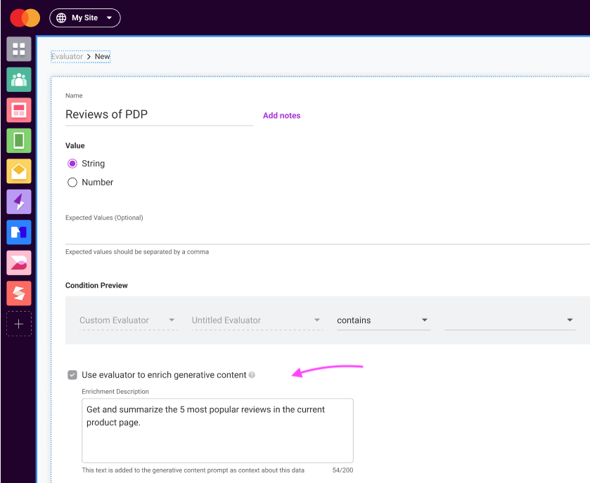Image resolution: width=590 pixels, height=483 pixels.
Task: Open the red page layout icon
Action: click(x=19, y=110)
